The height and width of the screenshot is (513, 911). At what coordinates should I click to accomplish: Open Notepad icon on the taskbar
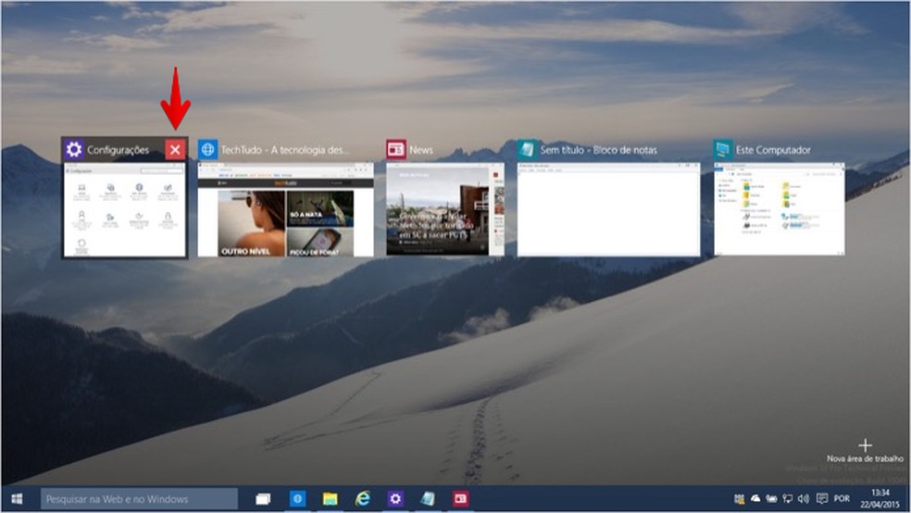429,498
